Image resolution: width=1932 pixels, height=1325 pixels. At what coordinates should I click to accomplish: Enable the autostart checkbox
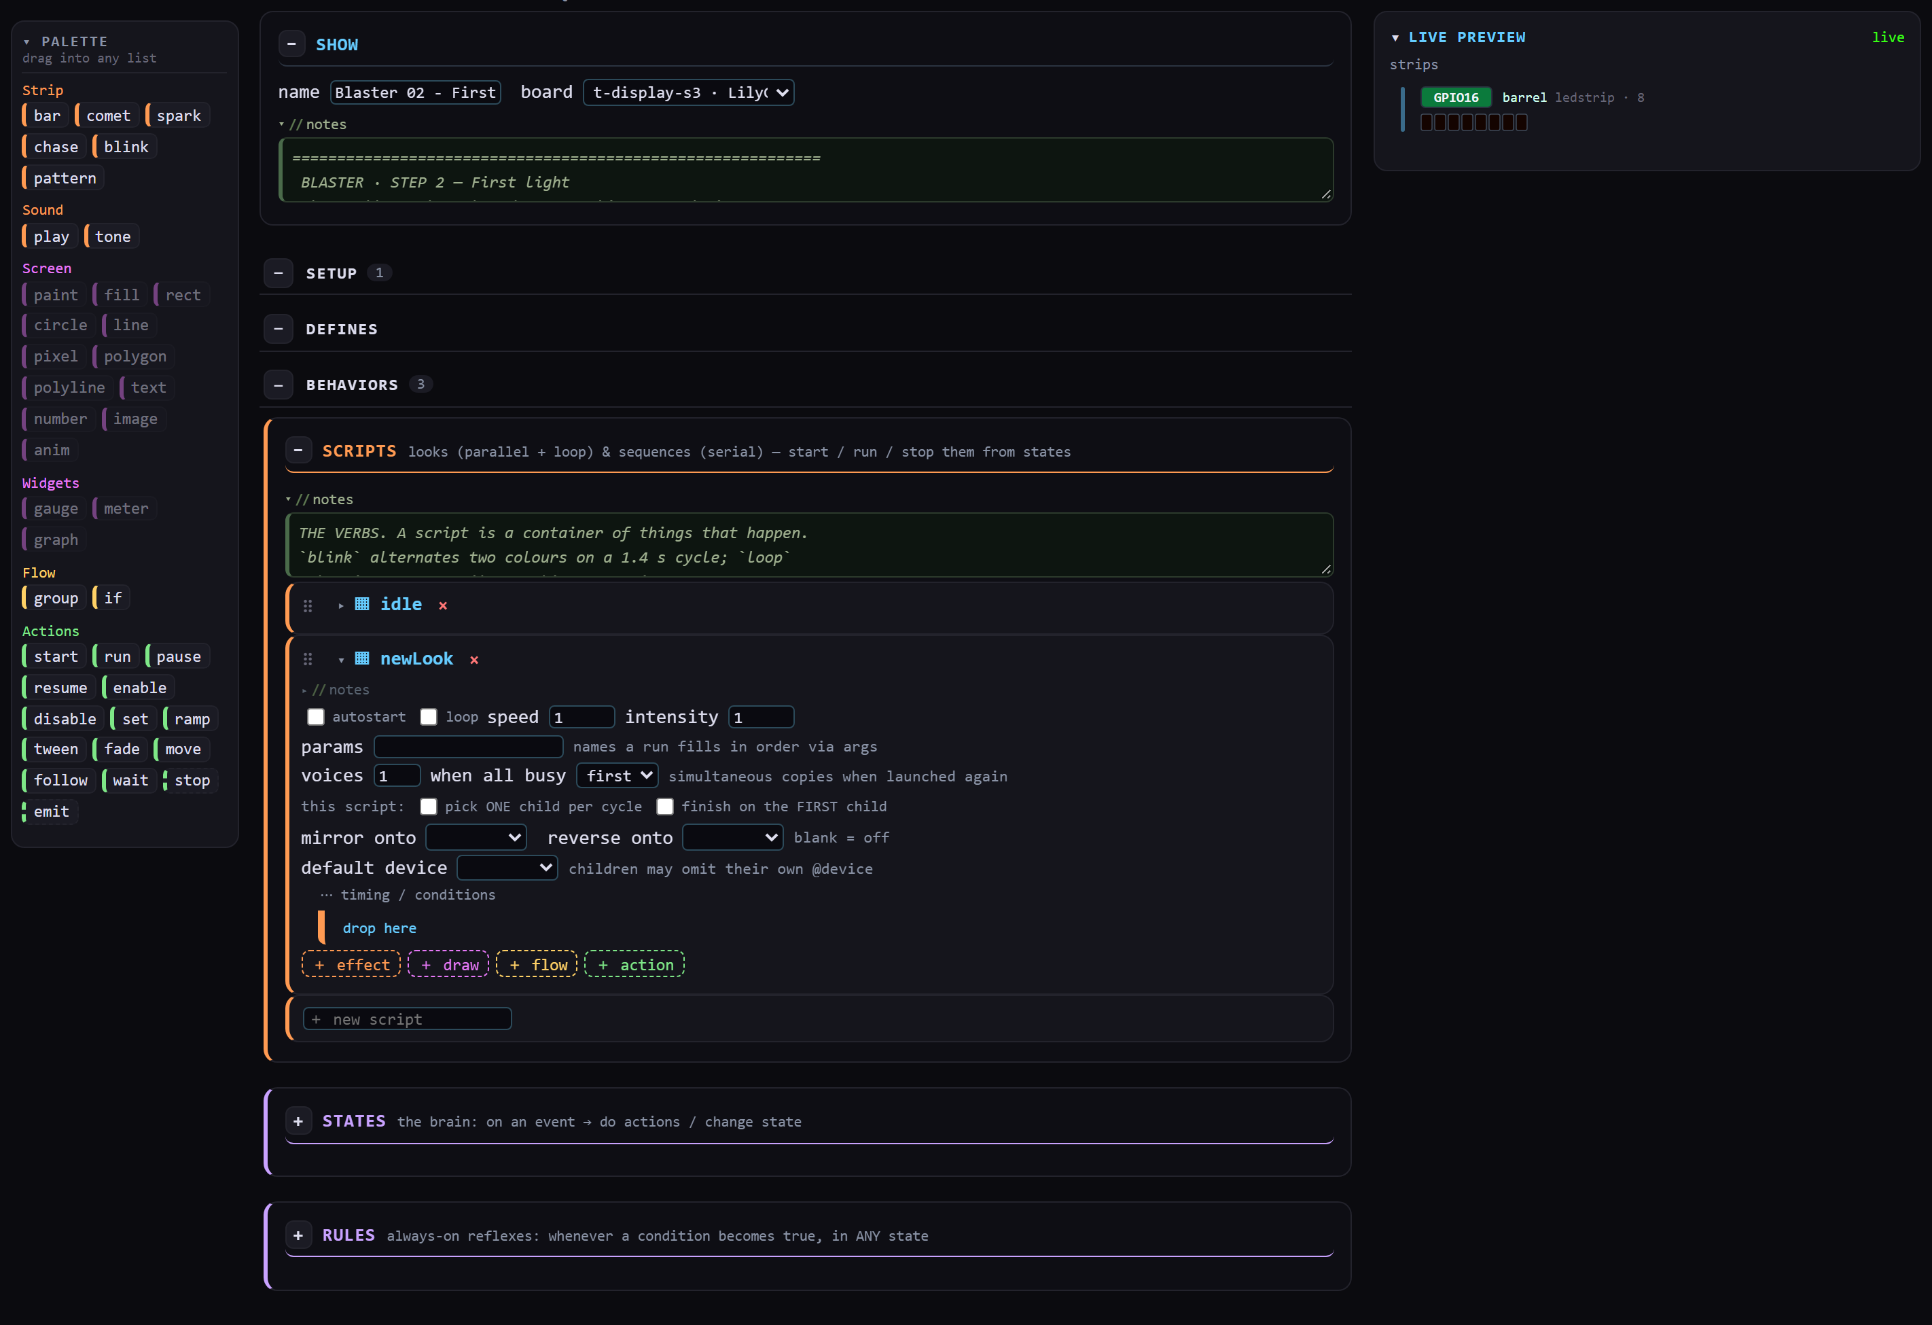coord(316,717)
